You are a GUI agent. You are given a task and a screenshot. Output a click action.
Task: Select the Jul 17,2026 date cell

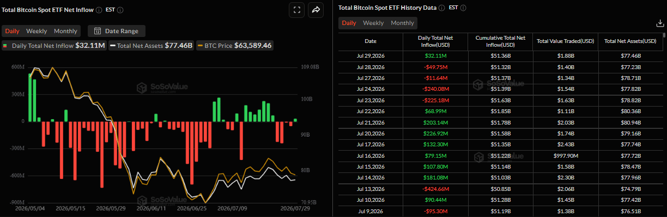click(x=370, y=145)
